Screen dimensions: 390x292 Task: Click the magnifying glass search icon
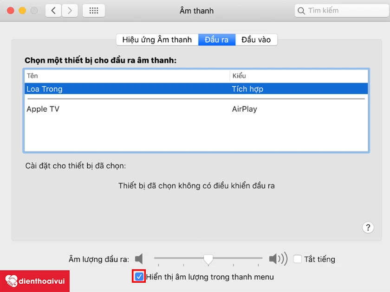(301, 11)
